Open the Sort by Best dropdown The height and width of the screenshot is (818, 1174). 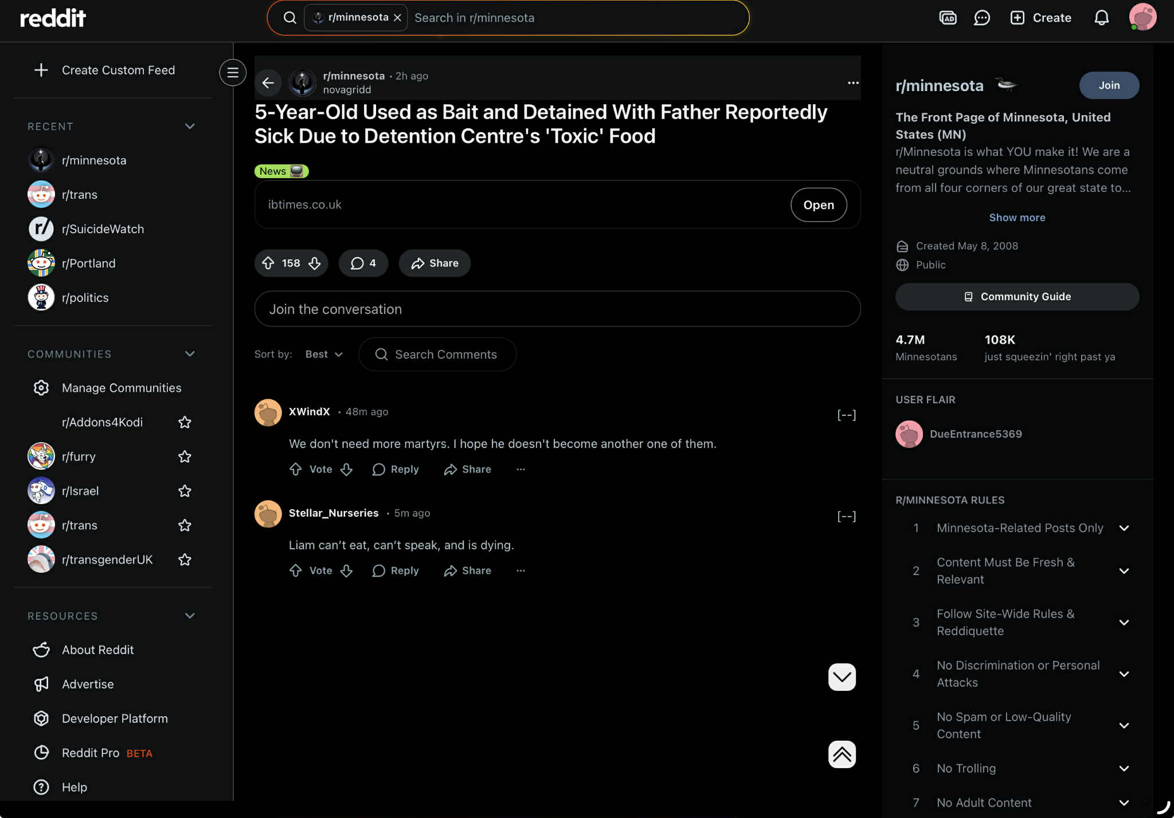pyautogui.click(x=324, y=354)
